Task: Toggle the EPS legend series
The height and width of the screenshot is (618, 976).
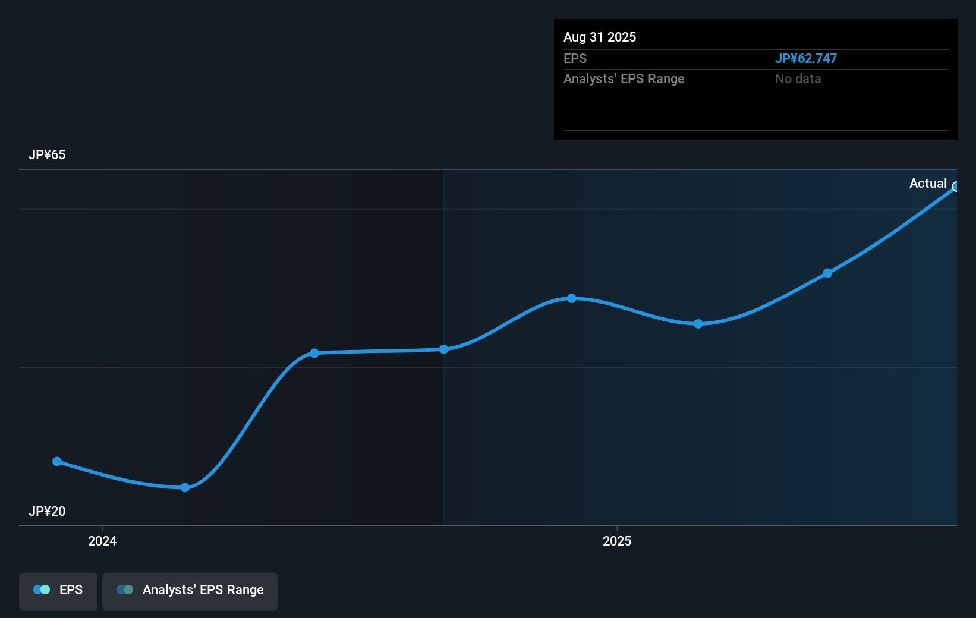Action: [58, 591]
